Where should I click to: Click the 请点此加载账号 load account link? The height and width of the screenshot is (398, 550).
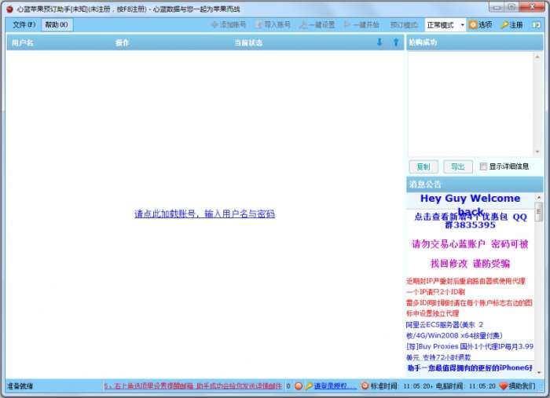204,214
